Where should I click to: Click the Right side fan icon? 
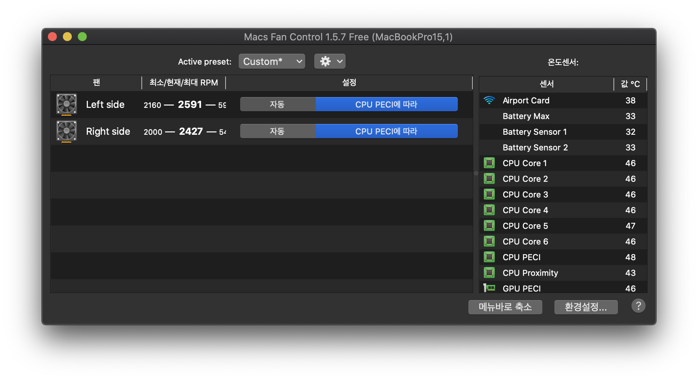(67, 131)
